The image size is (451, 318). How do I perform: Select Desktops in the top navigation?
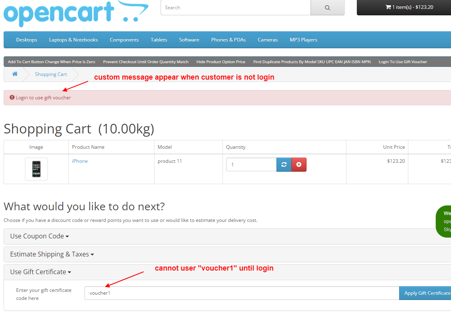(27, 40)
